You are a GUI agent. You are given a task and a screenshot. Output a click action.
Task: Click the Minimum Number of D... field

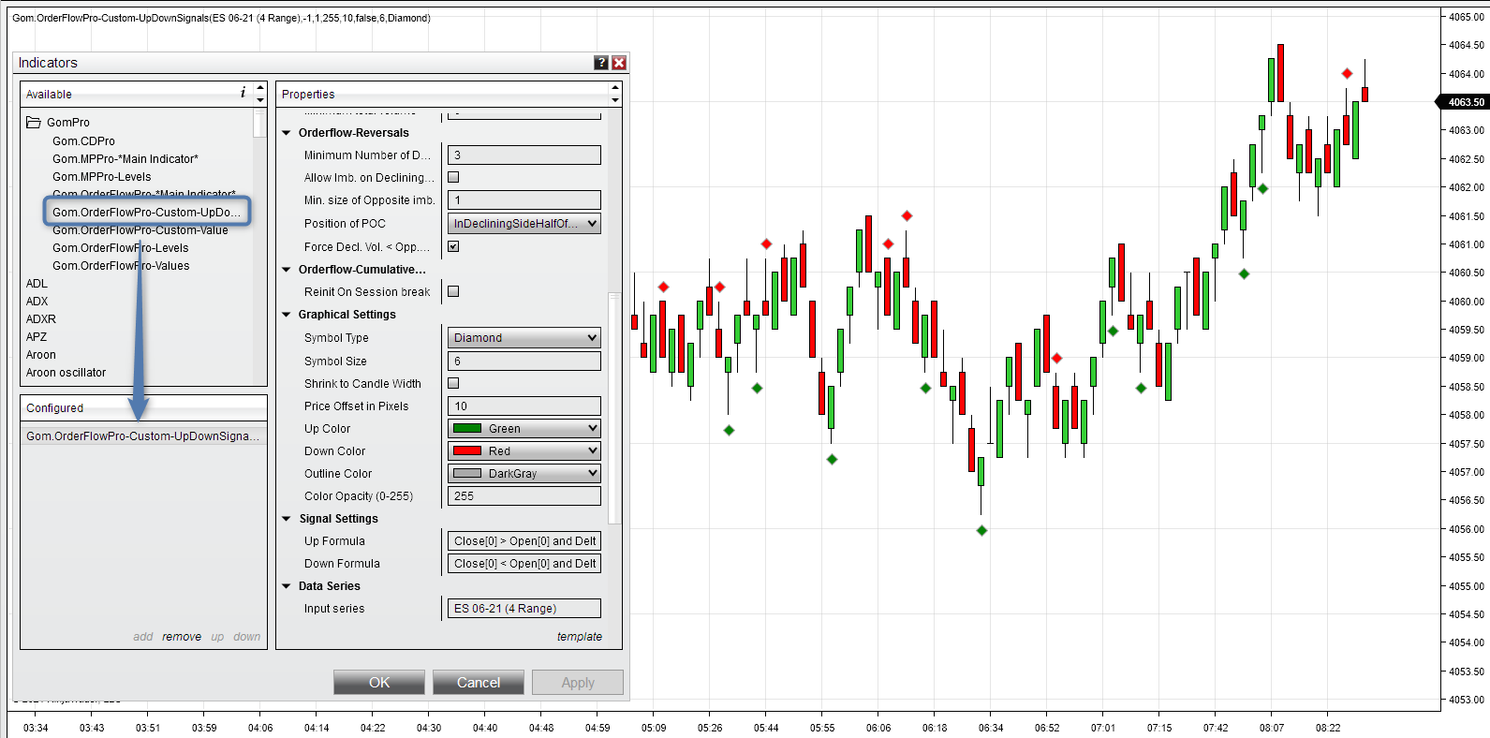click(524, 155)
